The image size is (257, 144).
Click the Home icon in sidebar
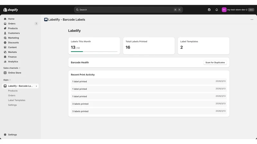tap(5, 19)
